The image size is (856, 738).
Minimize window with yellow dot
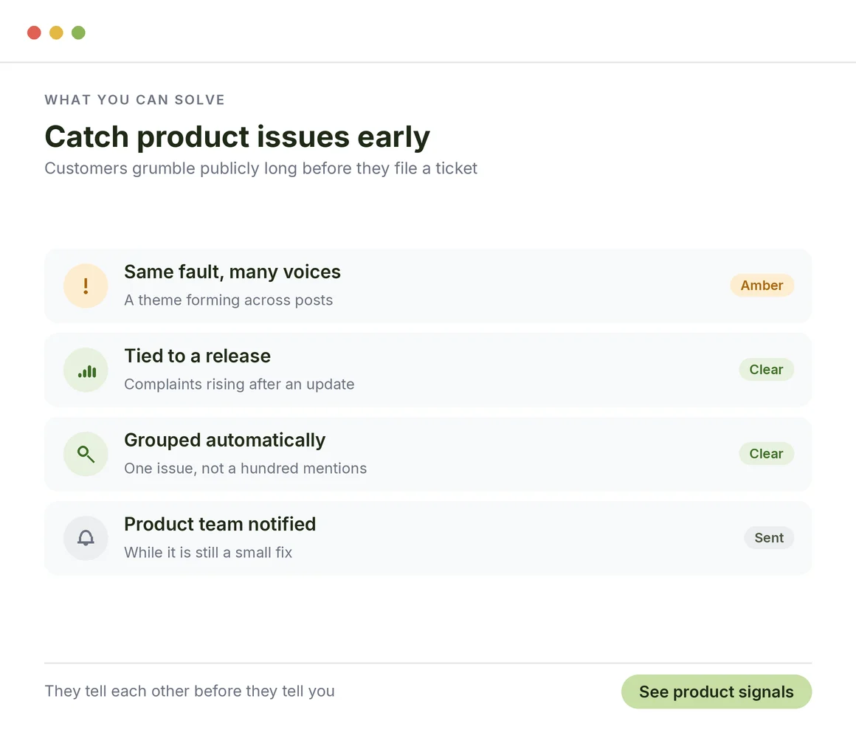(x=56, y=32)
